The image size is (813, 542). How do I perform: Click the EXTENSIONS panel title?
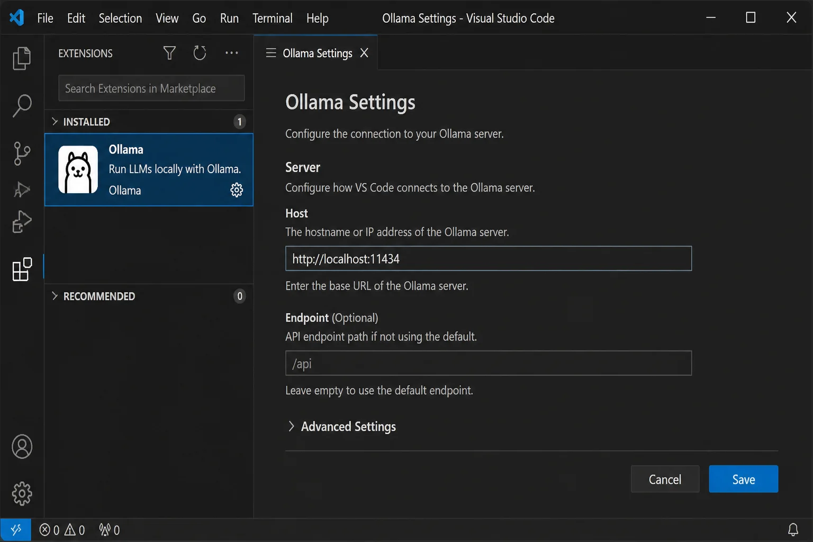click(85, 53)
